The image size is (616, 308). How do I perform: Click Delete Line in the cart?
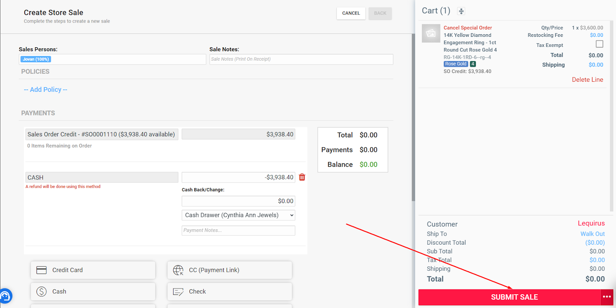(588, 79)
